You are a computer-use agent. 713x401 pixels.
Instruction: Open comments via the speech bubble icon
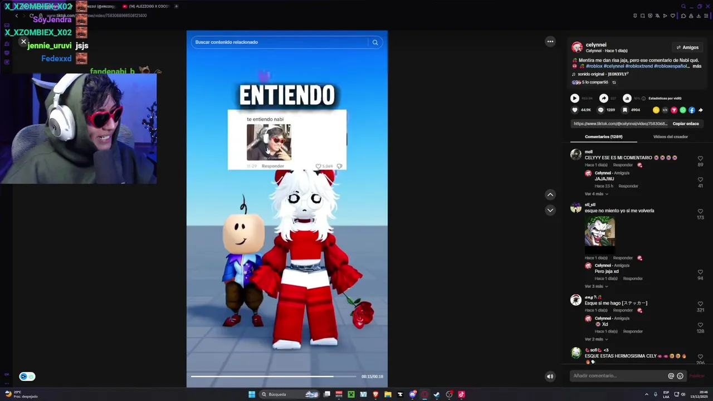click(x=600, y=110)
